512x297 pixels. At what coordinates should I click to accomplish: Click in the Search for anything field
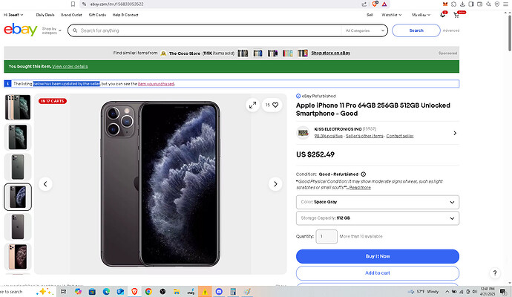click(x=209, y=30)
